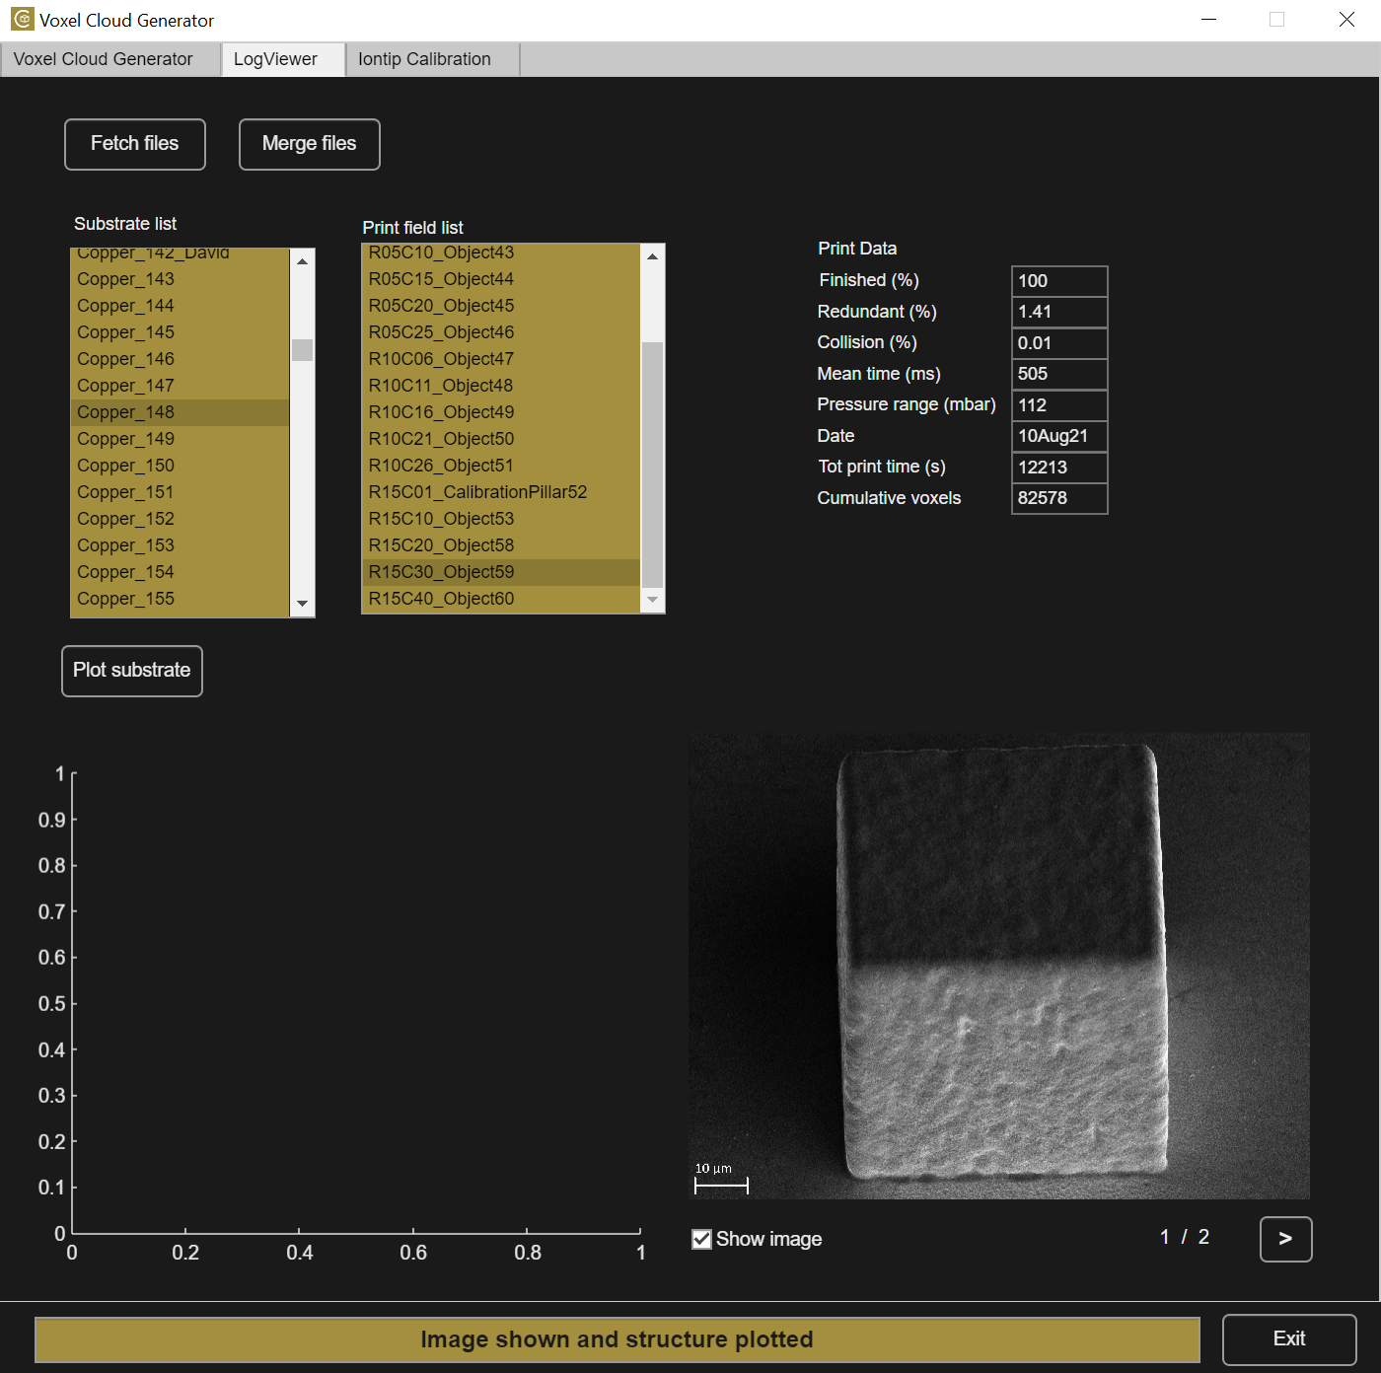Click the Merge files button
Image resolution: width=1381 pixels, height=1373 pixels.
310,144
